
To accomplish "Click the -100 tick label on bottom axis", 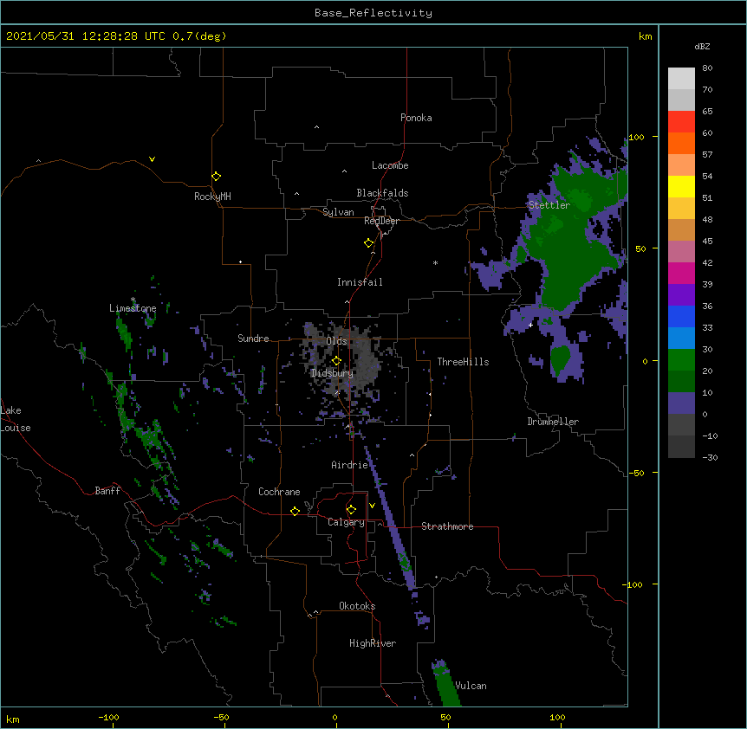I will (108, 718).
